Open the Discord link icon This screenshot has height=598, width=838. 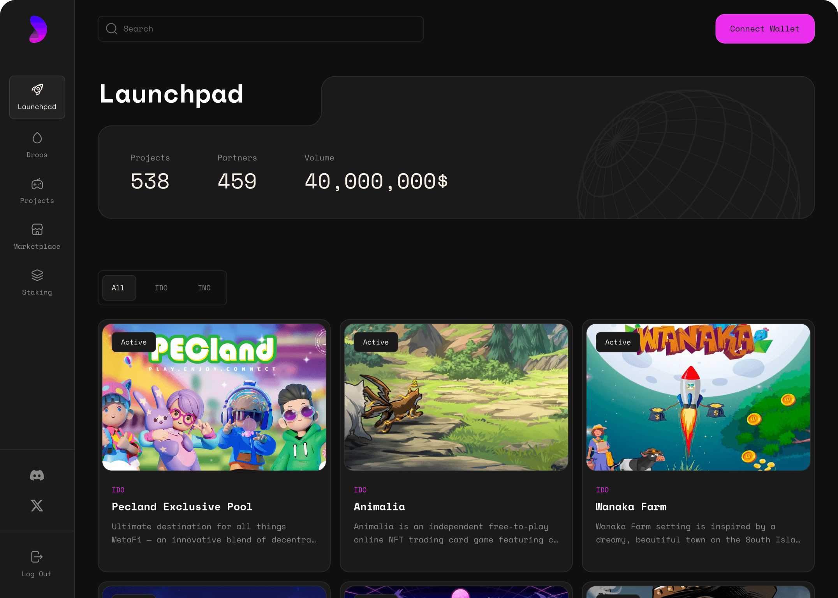(x=37, y=475)
